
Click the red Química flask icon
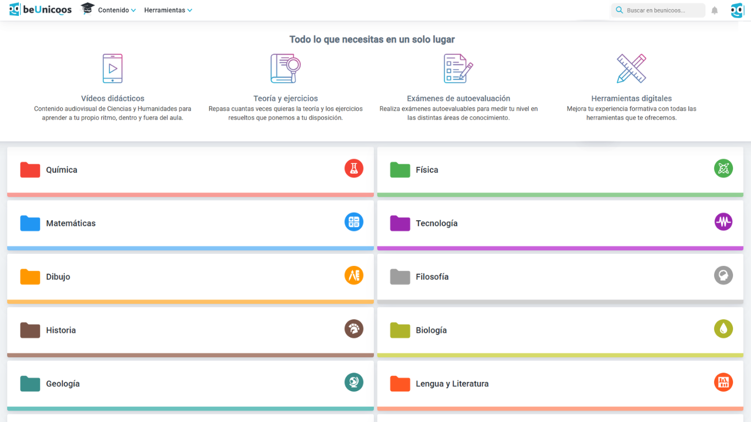354,168
